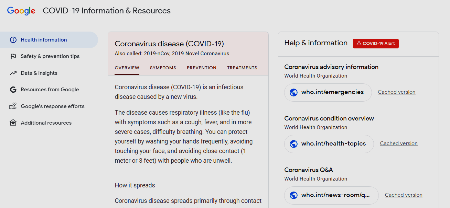Open Cached version for Coronavirus advisory information
This screenshot has height=208, width=450.
click(396, 92)
